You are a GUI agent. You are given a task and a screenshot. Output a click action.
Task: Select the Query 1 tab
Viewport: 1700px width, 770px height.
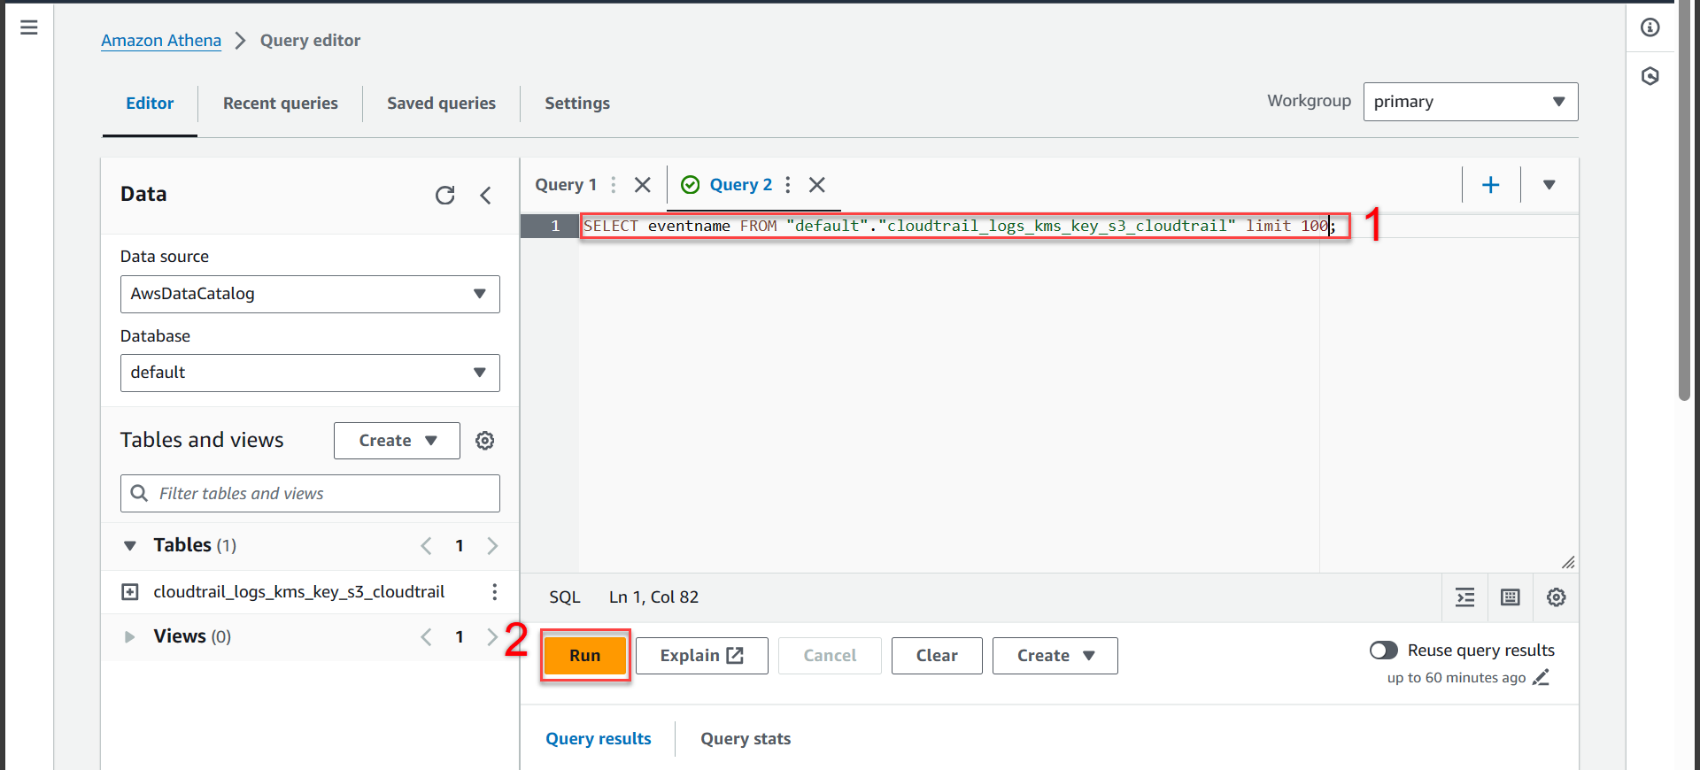coord(566,185)
